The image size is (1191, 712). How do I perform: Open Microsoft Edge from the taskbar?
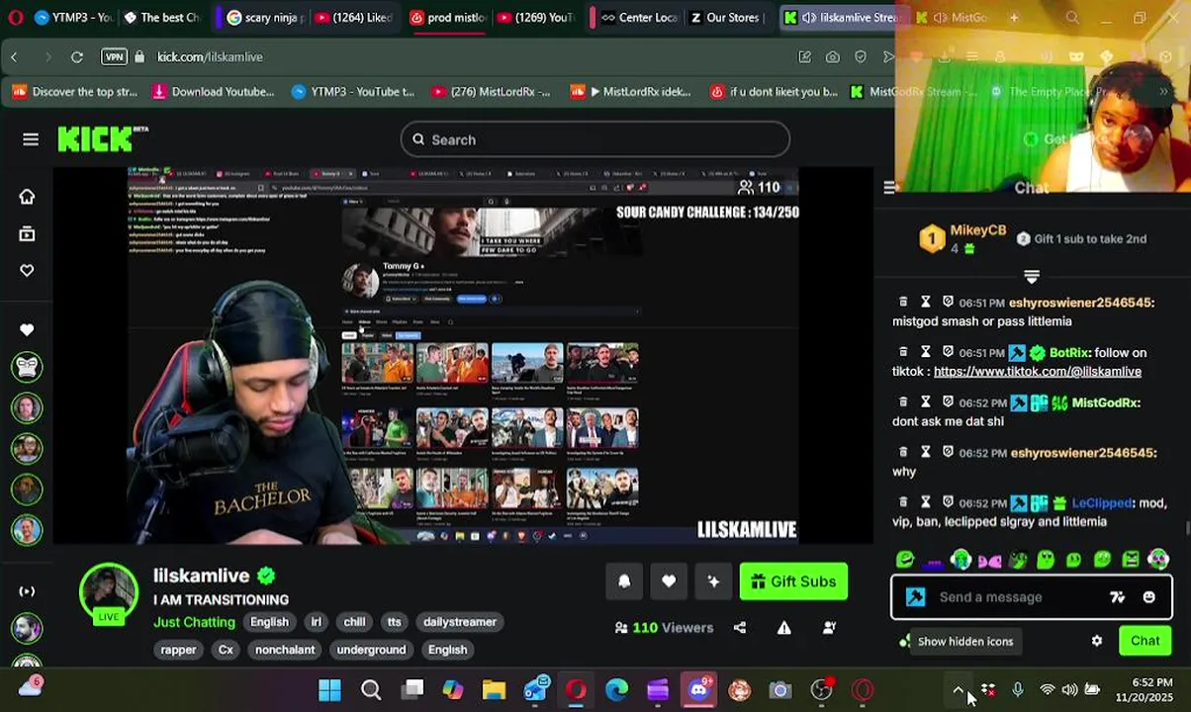pyautogui.click(x=616, y=689)
